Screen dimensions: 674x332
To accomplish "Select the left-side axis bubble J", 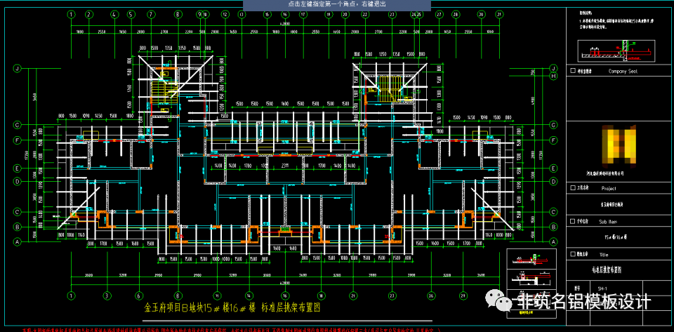I will click(x=17, y=68).
